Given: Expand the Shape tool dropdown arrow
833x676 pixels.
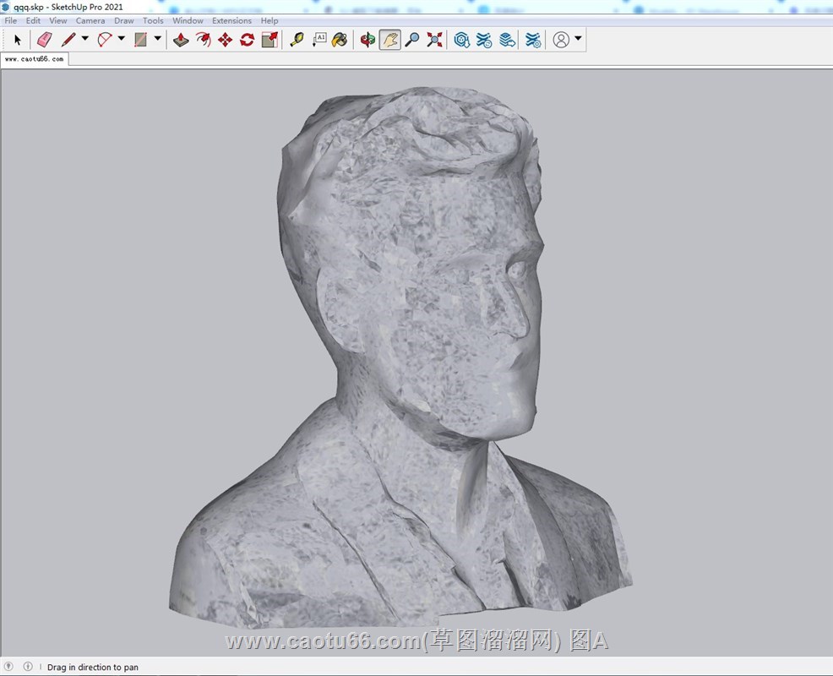Looking at the screenshot, I should 158,38.
